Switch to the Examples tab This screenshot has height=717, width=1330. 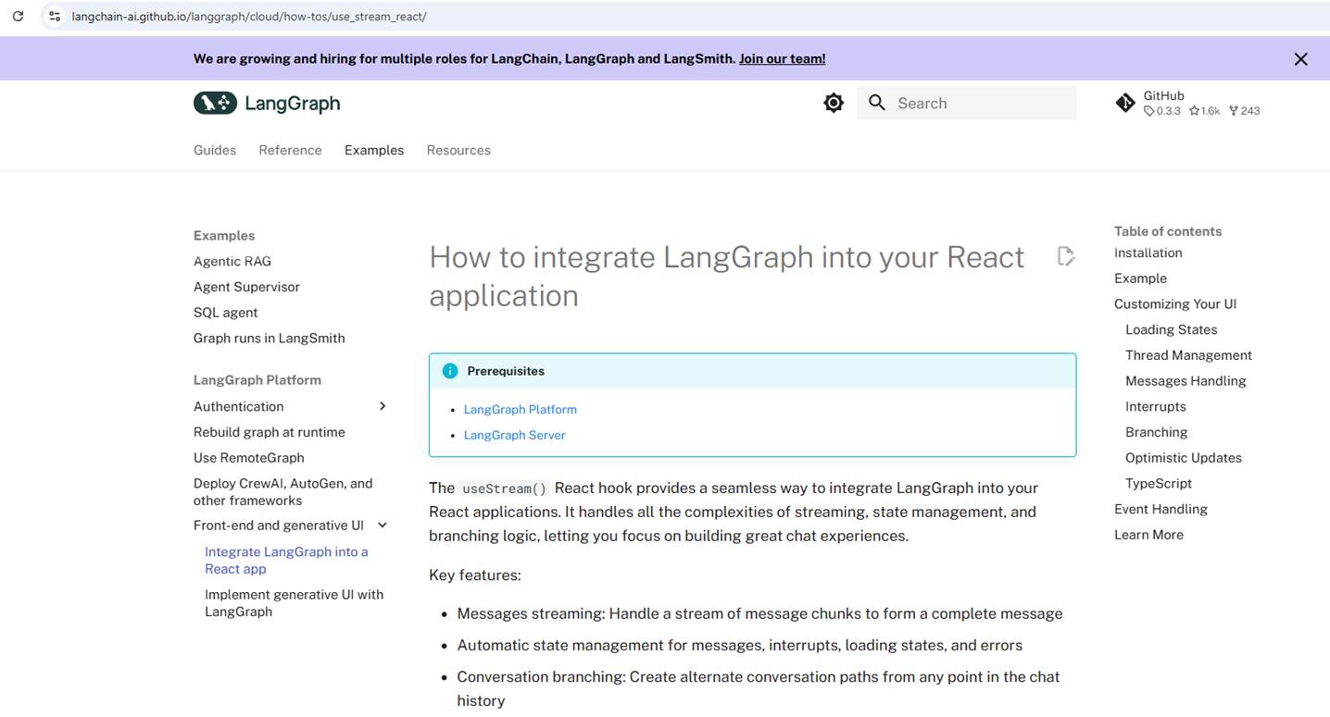click(374, 150)
